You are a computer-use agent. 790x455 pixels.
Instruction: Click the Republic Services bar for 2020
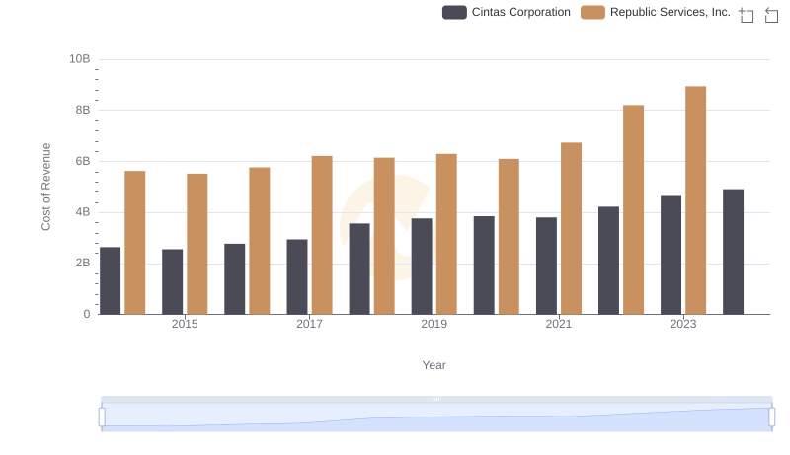click(x=509, y=237)
